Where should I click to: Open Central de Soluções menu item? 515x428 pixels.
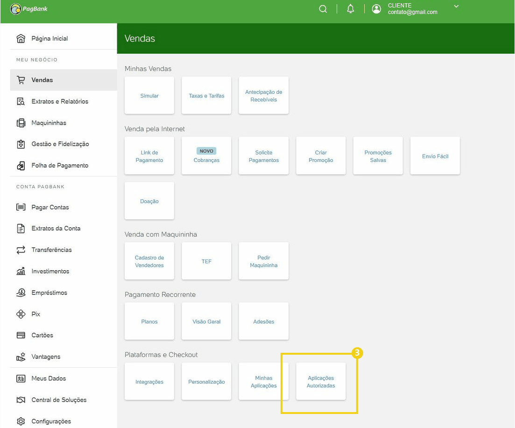[63, 400]
